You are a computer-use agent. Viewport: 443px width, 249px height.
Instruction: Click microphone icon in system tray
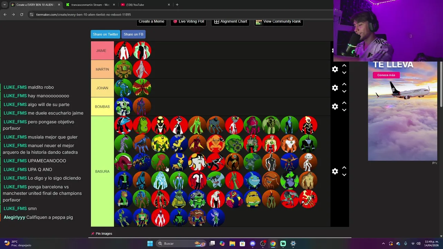[x=405, y=243]
